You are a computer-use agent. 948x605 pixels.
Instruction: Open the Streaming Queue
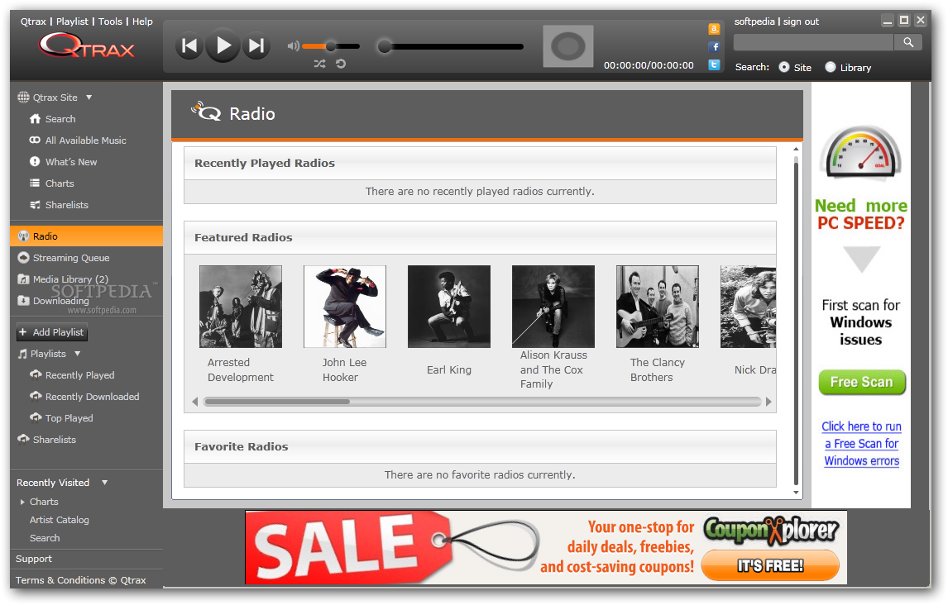(x=64, y=258)
